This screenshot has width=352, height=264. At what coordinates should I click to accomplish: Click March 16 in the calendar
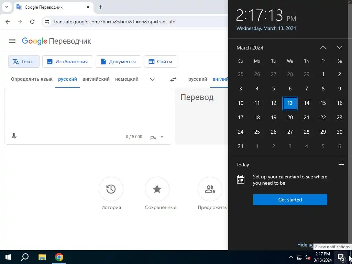click(339, 103)
